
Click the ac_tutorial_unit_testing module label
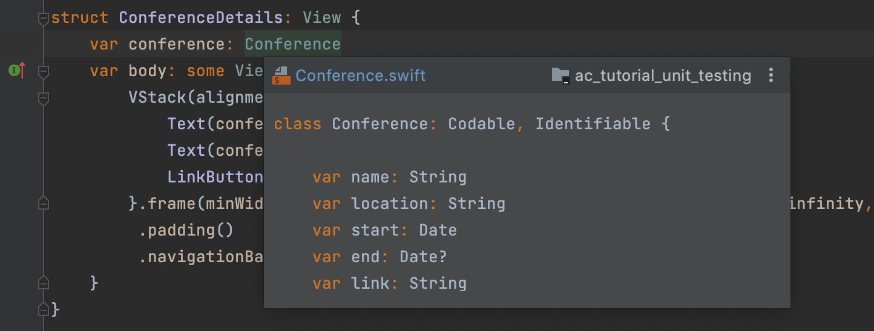[x=663, y=76]
